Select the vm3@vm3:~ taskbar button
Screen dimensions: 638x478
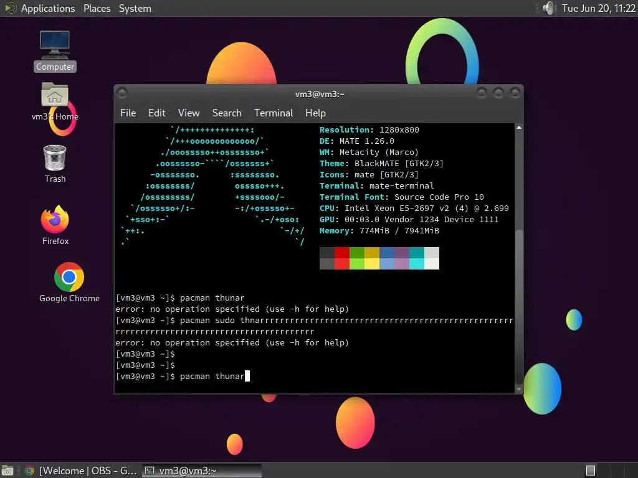click(x=202, y=471)
